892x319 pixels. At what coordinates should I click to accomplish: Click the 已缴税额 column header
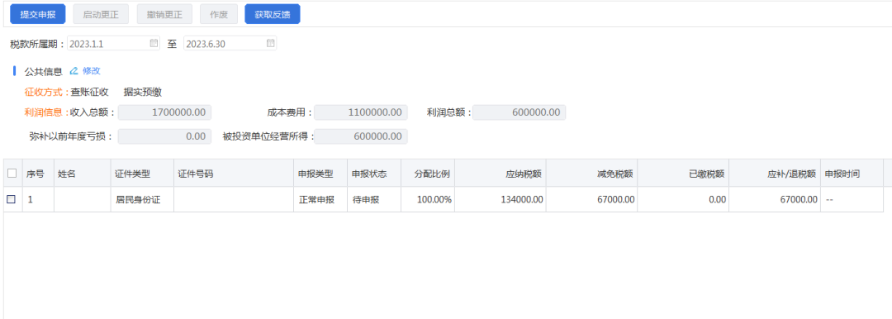(683, 174)
